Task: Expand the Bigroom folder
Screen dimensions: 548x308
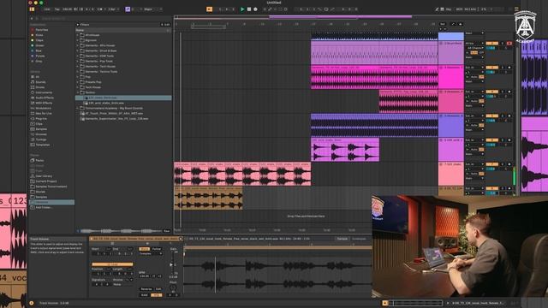Action: pyautogui.click(x=78, y=40)
